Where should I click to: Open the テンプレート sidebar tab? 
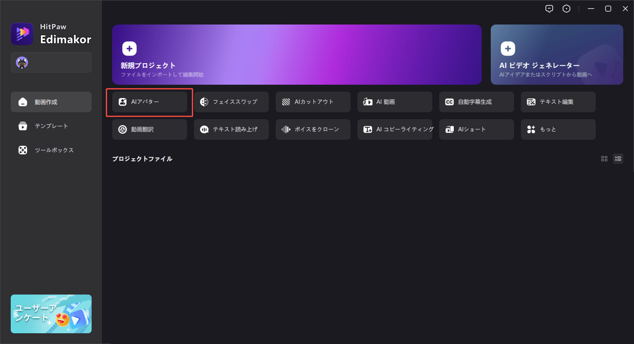click(51, 126)
